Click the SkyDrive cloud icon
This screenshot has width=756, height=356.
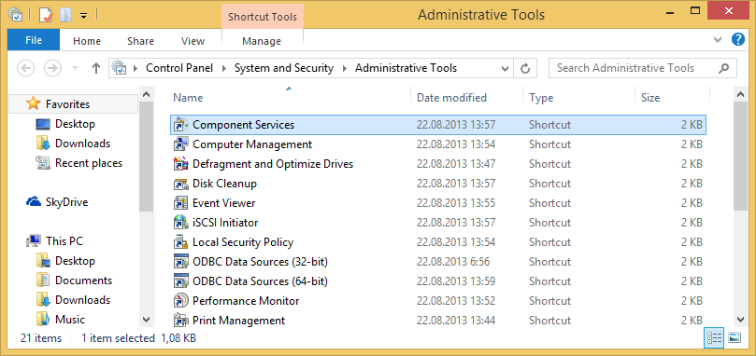34,202
